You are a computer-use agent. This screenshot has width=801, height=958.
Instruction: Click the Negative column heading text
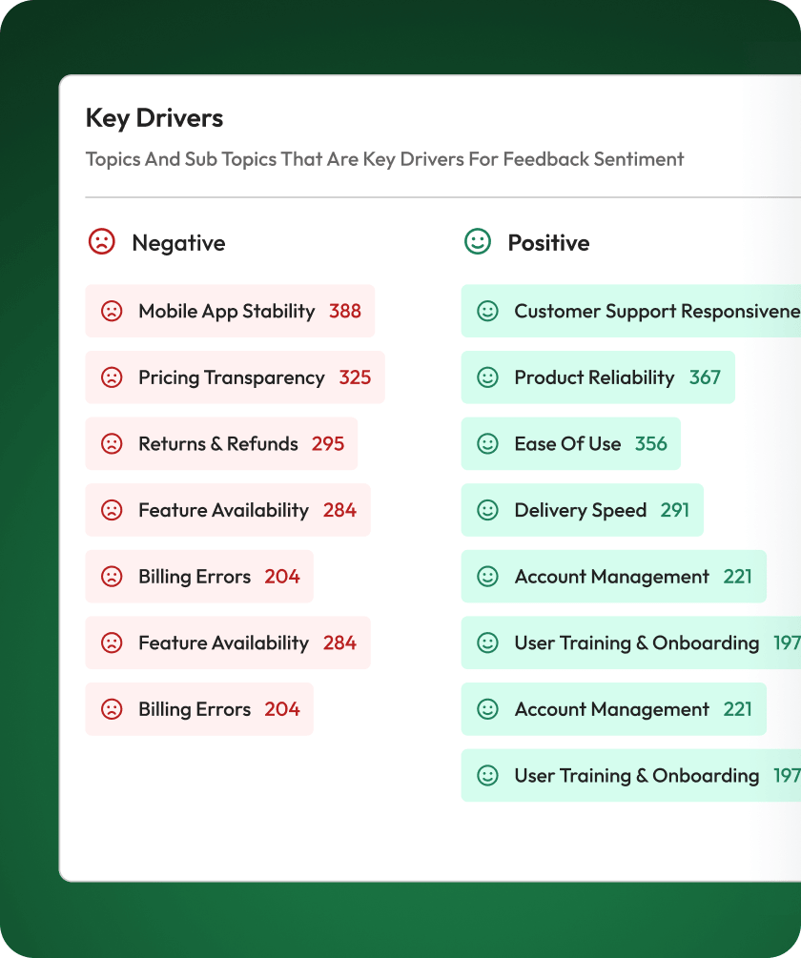pyautogui.click(x=178, y=243)
